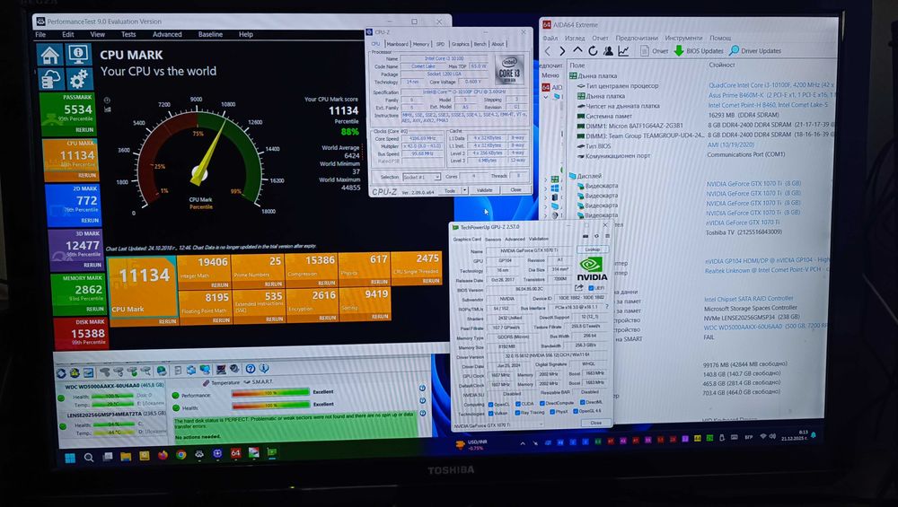
Task: Go forward in the AIDA64 toolbar
Action: coord(562,51)
